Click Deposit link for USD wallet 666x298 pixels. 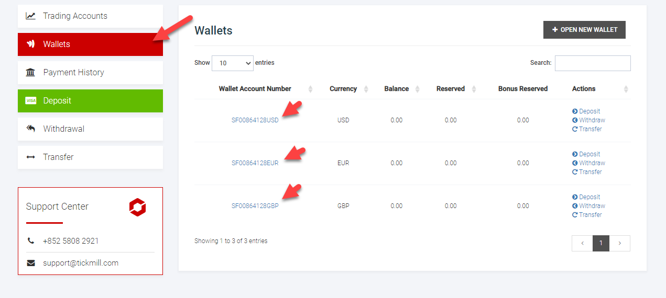[586, 111]
